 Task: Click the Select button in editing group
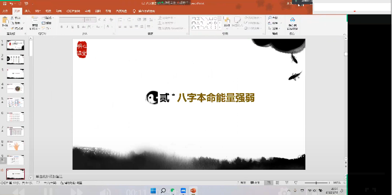click(274, 28)
